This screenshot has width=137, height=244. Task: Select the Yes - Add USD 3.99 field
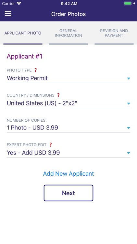point(68,153)
